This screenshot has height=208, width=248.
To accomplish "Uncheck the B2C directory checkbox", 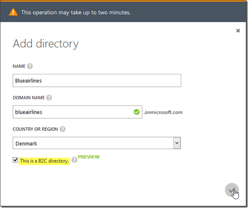I will click(x=15, y=160).
